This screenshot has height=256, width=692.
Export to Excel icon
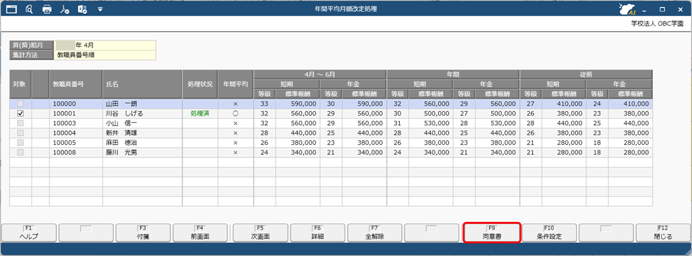click(x=82, y=9)
